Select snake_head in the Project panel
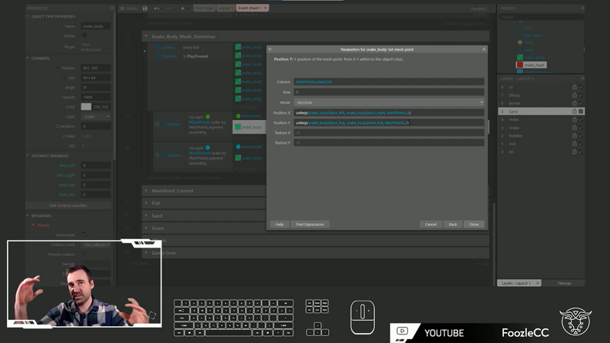The image size is (610, 343). pyautogui.click(x=532, y=65)
